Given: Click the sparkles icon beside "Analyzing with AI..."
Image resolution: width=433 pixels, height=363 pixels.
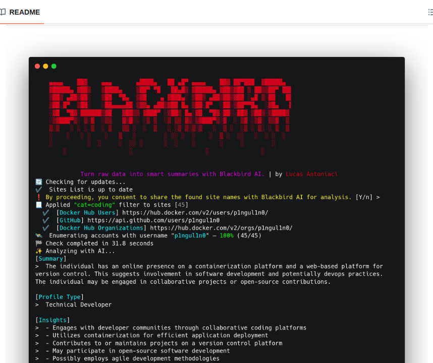Looking at the screenshot, I should click(x=39, y=251).
